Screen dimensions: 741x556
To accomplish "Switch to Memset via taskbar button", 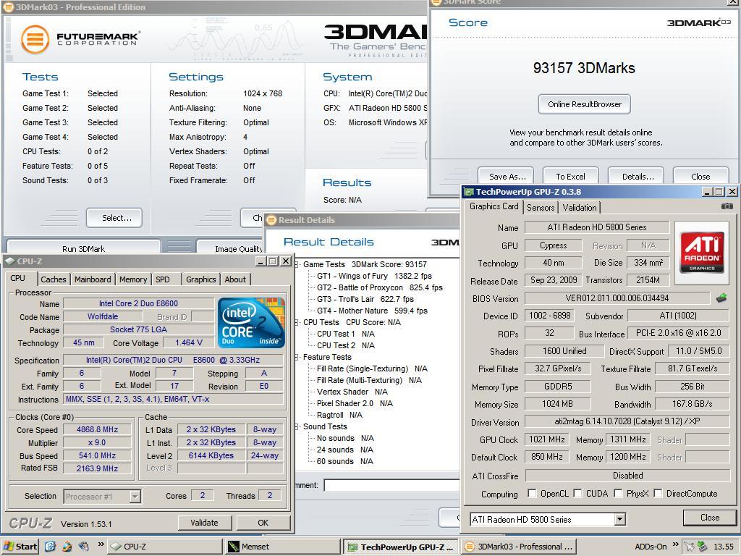I will click(283, 547).
